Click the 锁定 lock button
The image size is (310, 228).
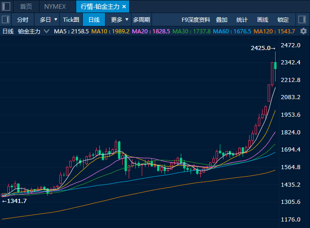[283, 20]
